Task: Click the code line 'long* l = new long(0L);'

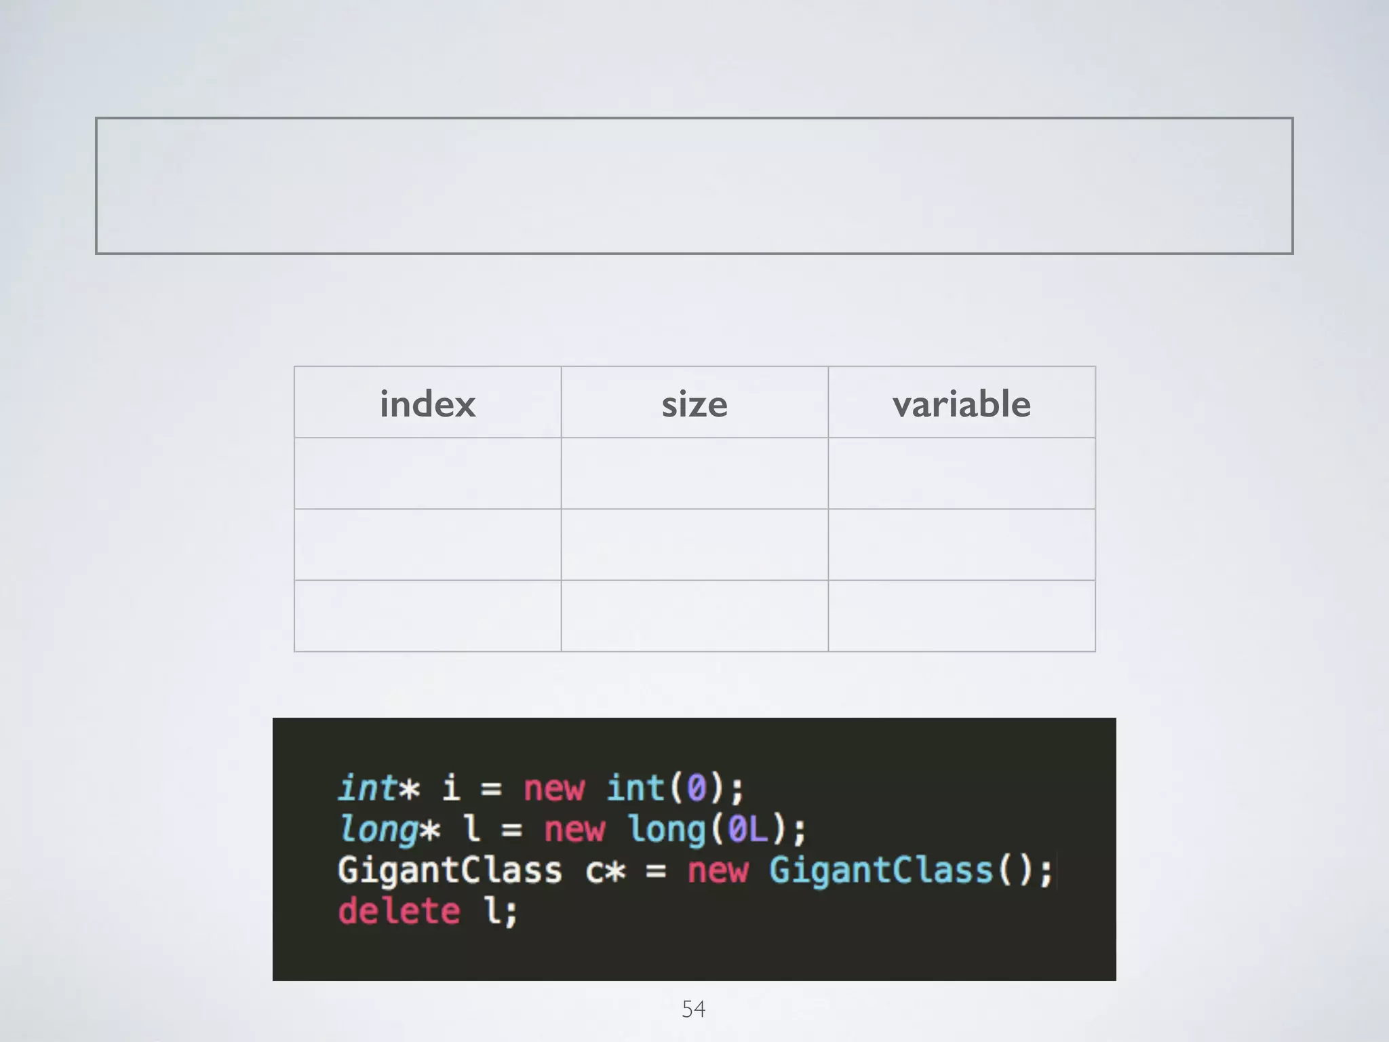Action: click(x=572, y=829)
